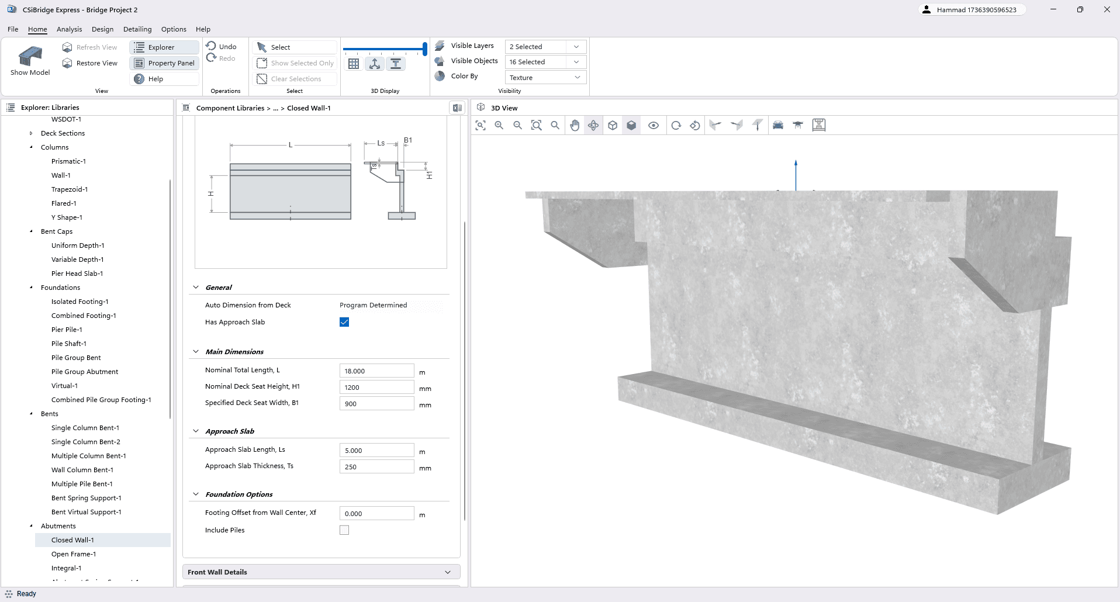Check the Include Piles option
The height and width of the screenshot is (602, 1120).
[344, 530]
